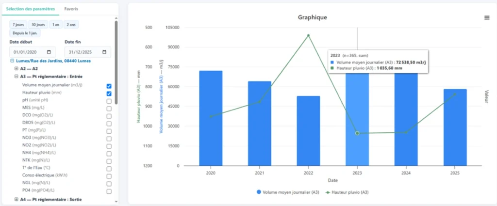This screenshot has height=206, width=497.
Task: Click the Date début input field
Action: [x=33, y=52]
